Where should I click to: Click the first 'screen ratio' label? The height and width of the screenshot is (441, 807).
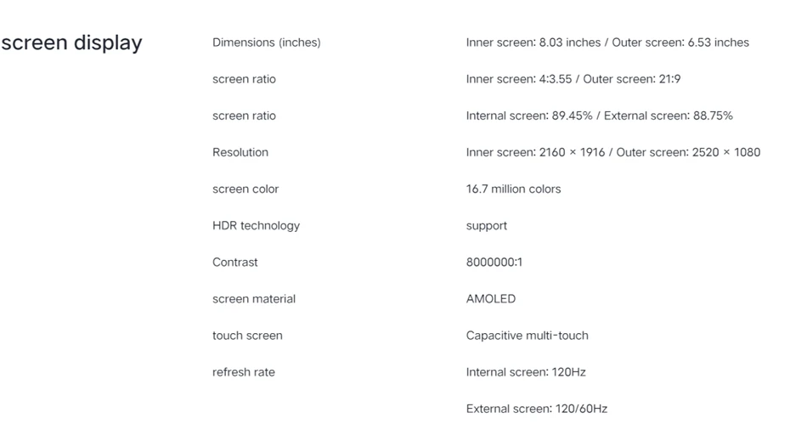[244, 79]
